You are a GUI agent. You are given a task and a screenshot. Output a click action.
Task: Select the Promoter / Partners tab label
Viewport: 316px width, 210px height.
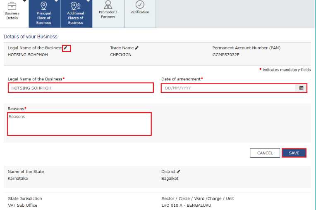pos(108,14)
